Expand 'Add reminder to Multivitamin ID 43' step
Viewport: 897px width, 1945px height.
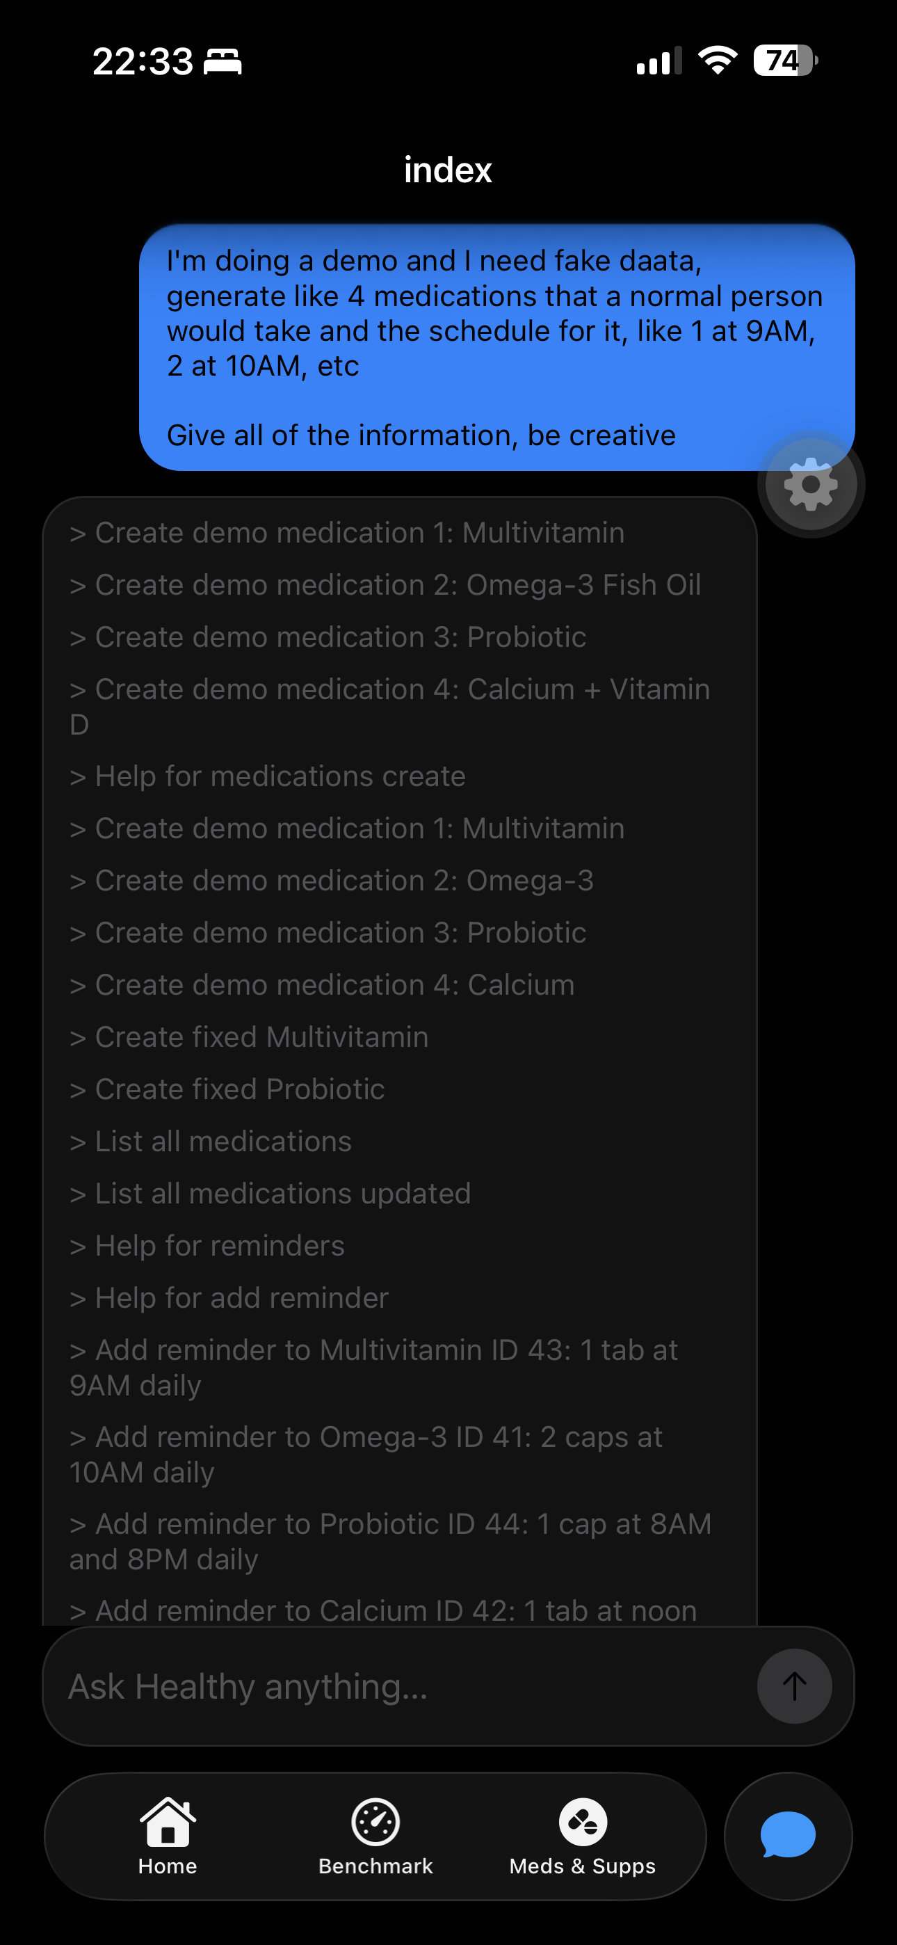point(373,1368)
